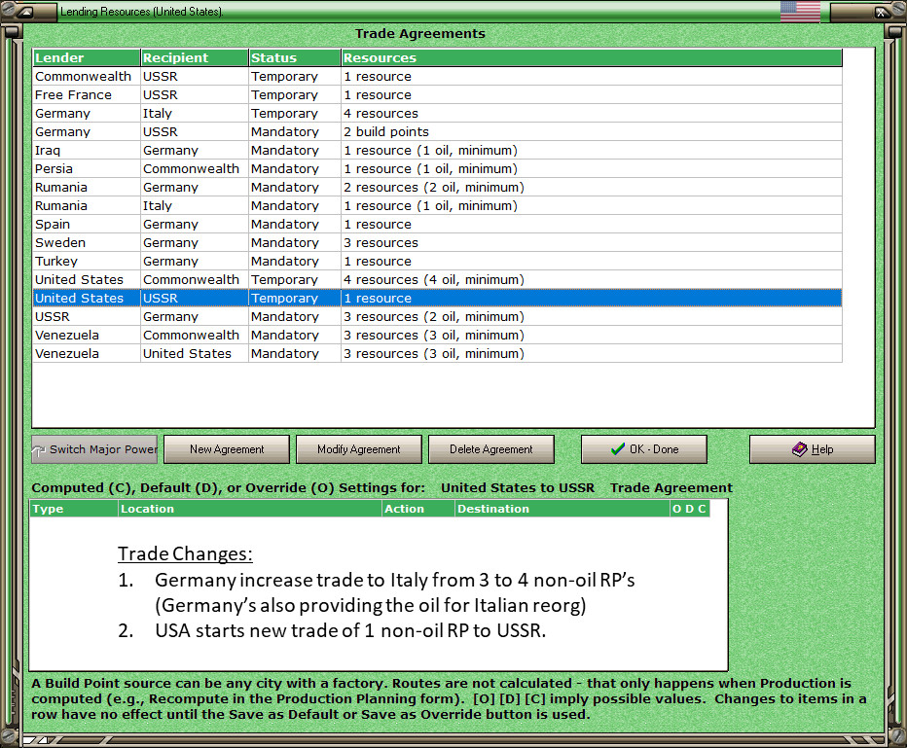Click the United States flag icon
907x748 pixels.
click(x=800, y=12)
